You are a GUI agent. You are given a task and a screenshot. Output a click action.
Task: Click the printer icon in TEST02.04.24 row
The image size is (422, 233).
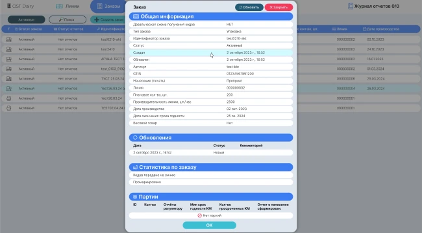click(x=9, y=108)
